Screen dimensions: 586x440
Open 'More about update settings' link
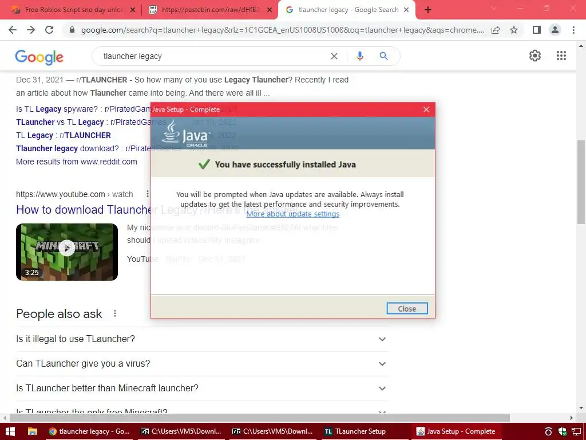click(x=292, y=214)
